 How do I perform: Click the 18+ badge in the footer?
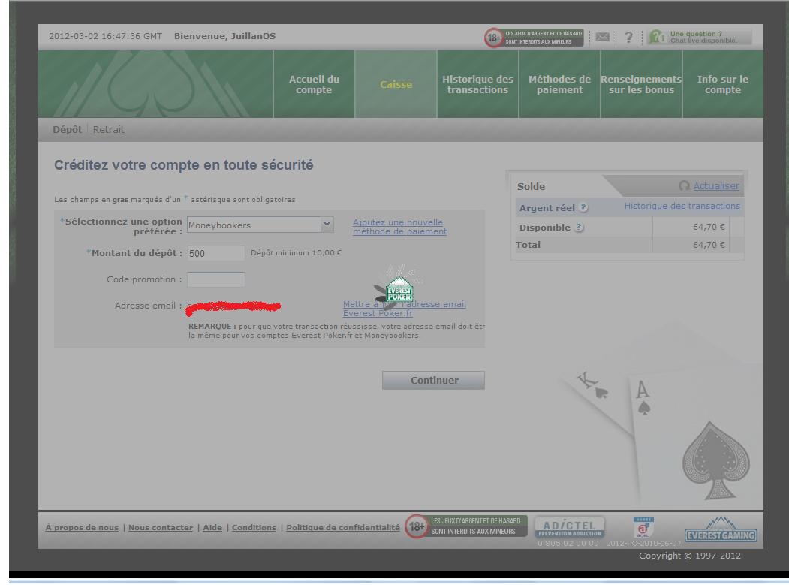466,526
